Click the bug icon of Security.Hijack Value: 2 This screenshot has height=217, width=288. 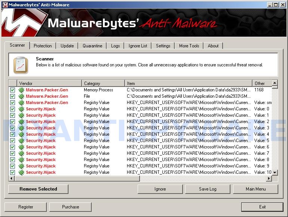[21, 122]
